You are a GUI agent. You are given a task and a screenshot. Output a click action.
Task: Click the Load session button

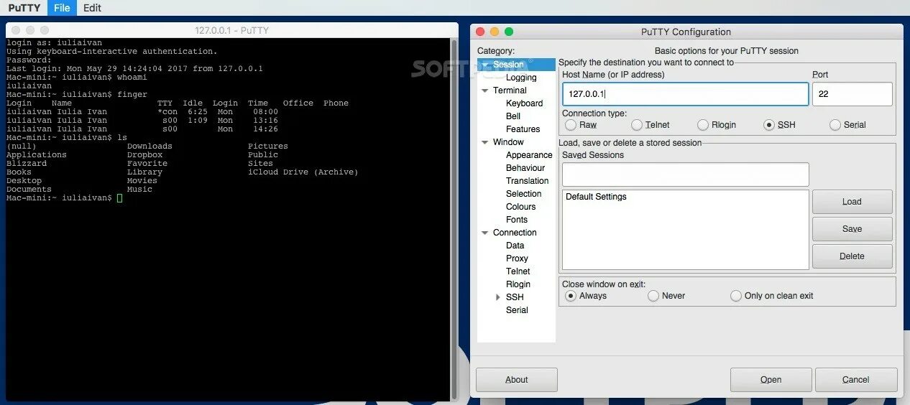click(x=852, y=202)
